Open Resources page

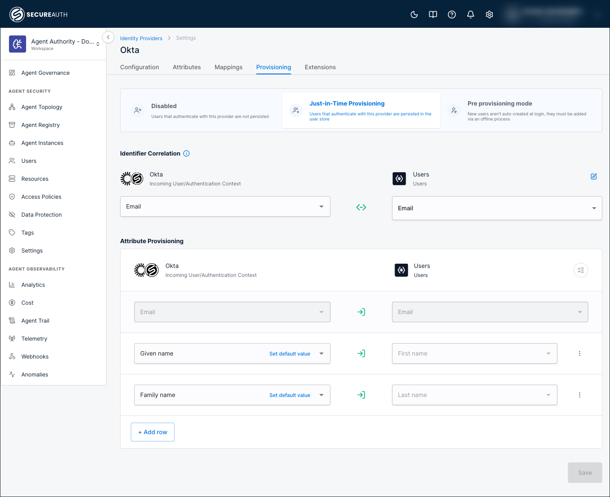tap(35, 179)
